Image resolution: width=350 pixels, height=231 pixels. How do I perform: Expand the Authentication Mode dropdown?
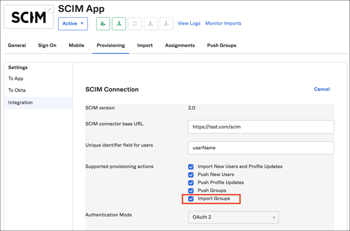[x=233, y=217]
